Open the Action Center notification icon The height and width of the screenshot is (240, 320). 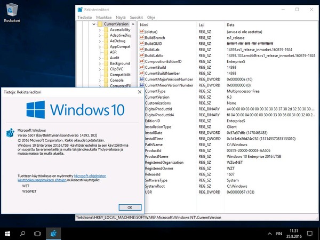coord(310,234)
